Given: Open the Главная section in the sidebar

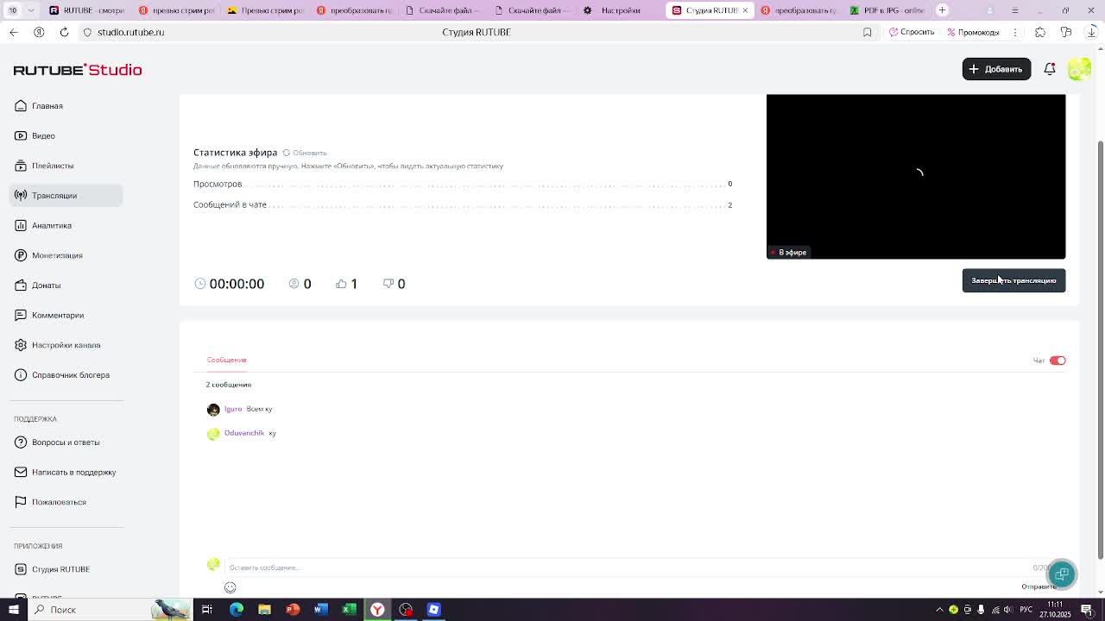Looking at the screenshot, I should [47, 106].
